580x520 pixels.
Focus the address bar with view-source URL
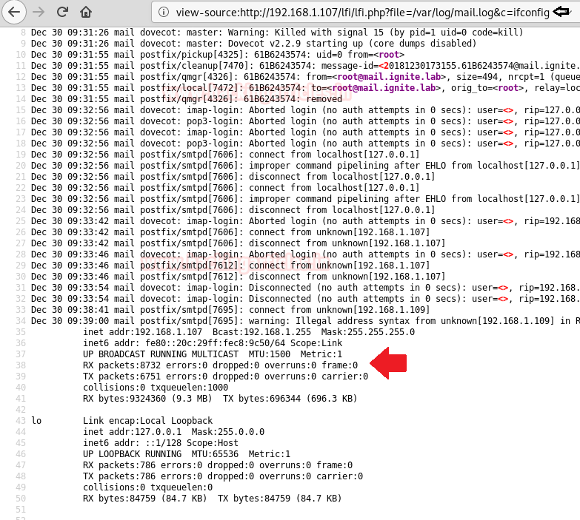pos(362,13)
